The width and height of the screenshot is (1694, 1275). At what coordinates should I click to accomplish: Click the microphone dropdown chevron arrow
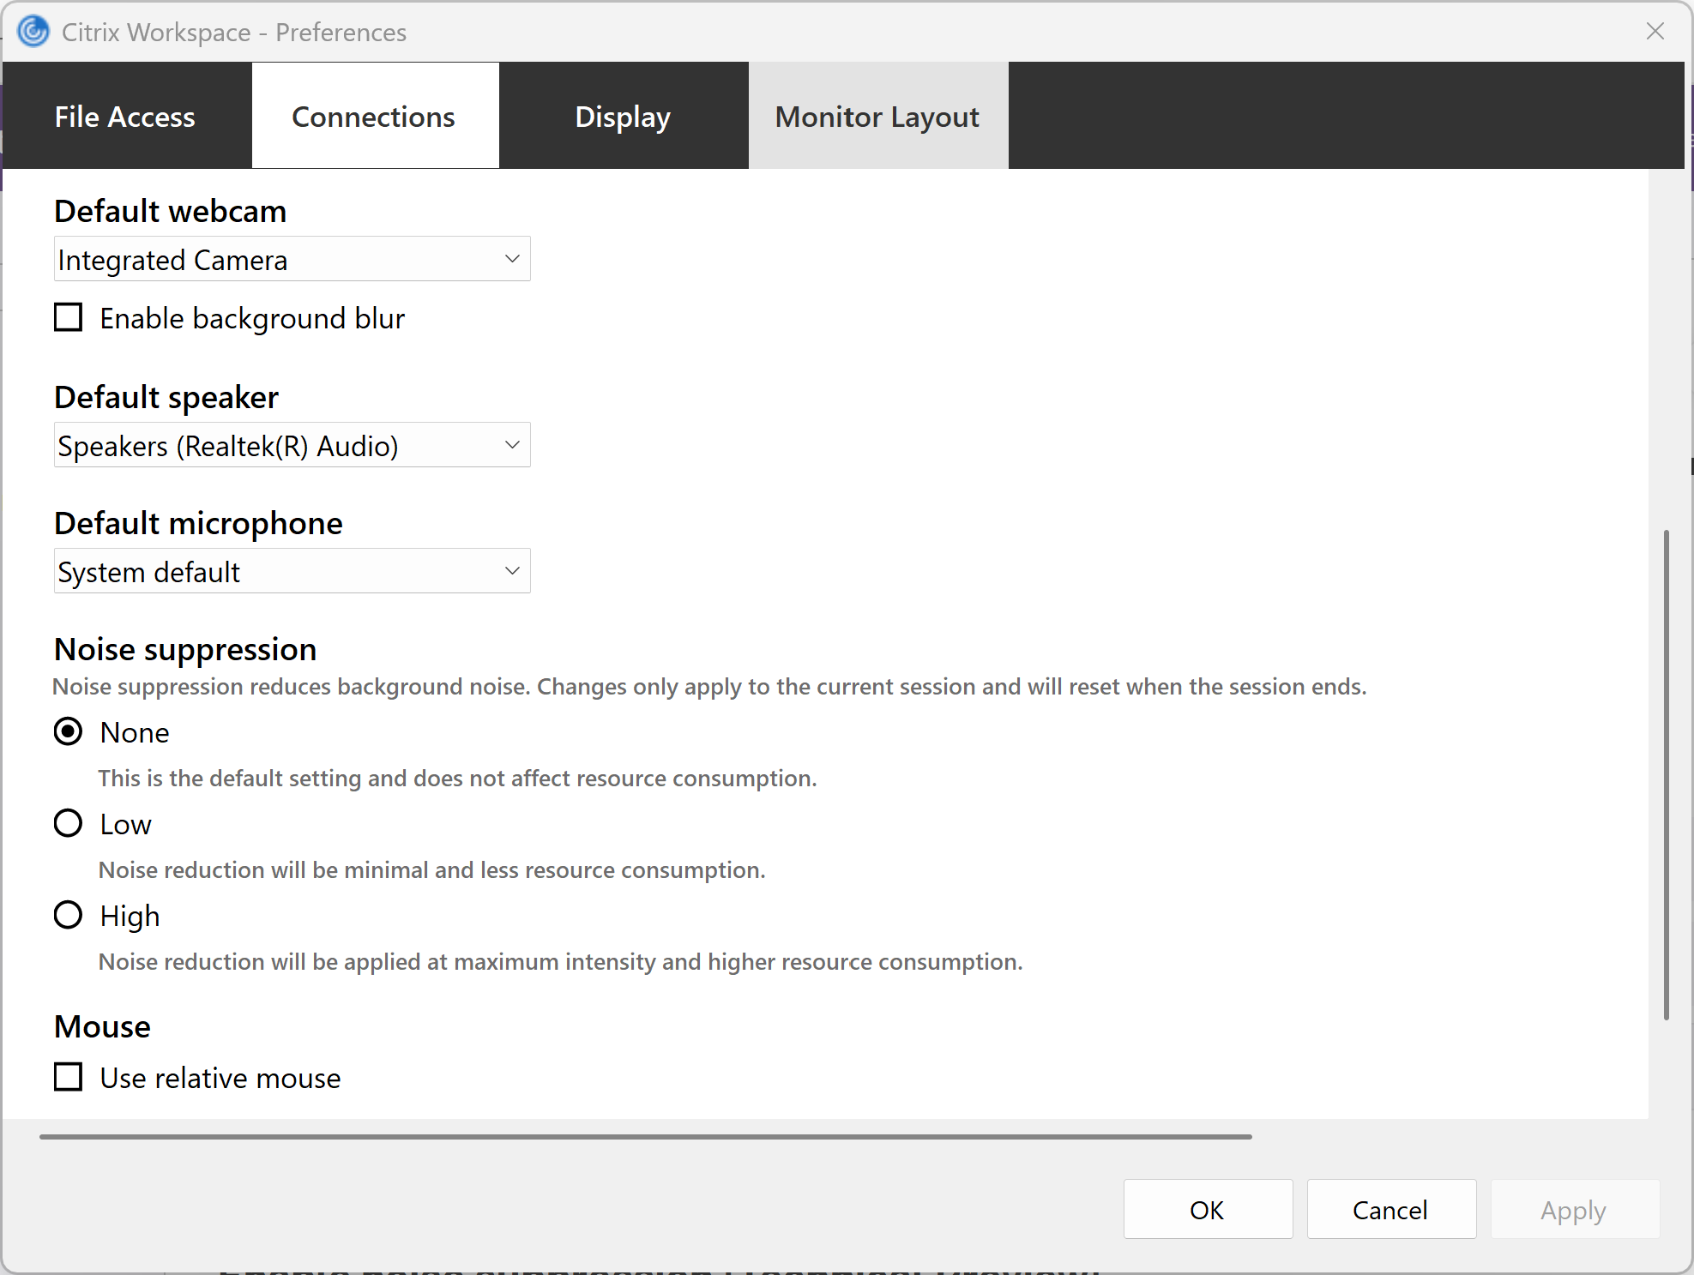[x=512, y=571]
